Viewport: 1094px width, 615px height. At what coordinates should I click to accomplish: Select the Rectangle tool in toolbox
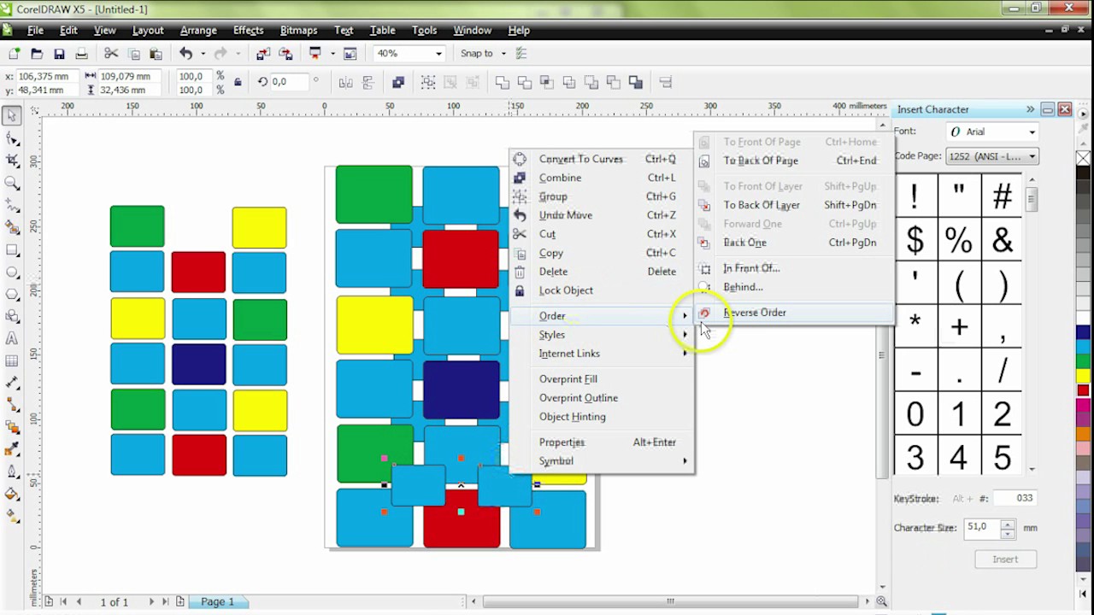click(12, 250)
